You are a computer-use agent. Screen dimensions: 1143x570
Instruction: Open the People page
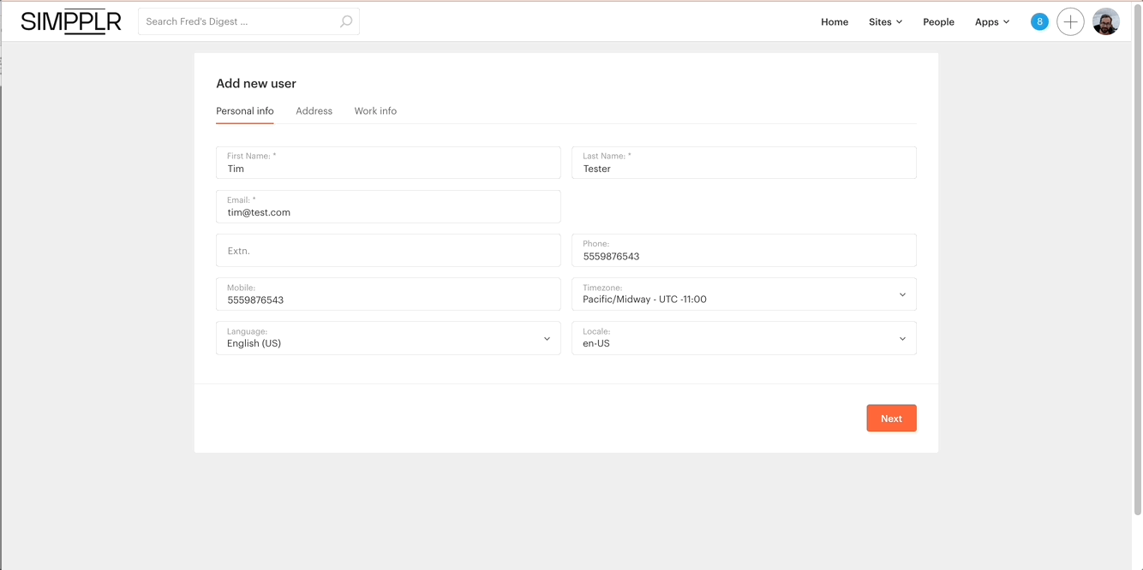click(x=938, y=21)
